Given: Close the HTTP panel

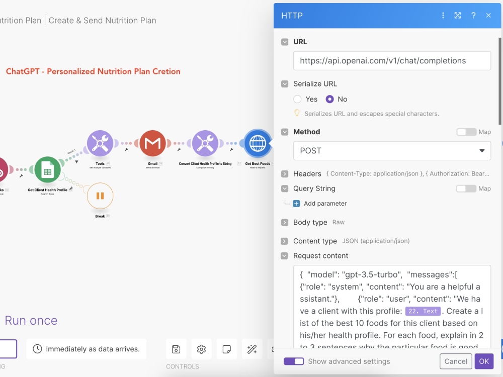Looking at the screenshot, I should (488, 16).
